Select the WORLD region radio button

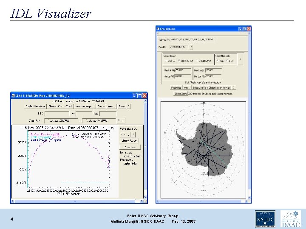[x=166, y=61]
